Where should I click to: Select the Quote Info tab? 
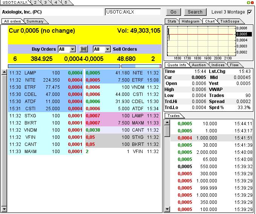[x=177, y=65]
